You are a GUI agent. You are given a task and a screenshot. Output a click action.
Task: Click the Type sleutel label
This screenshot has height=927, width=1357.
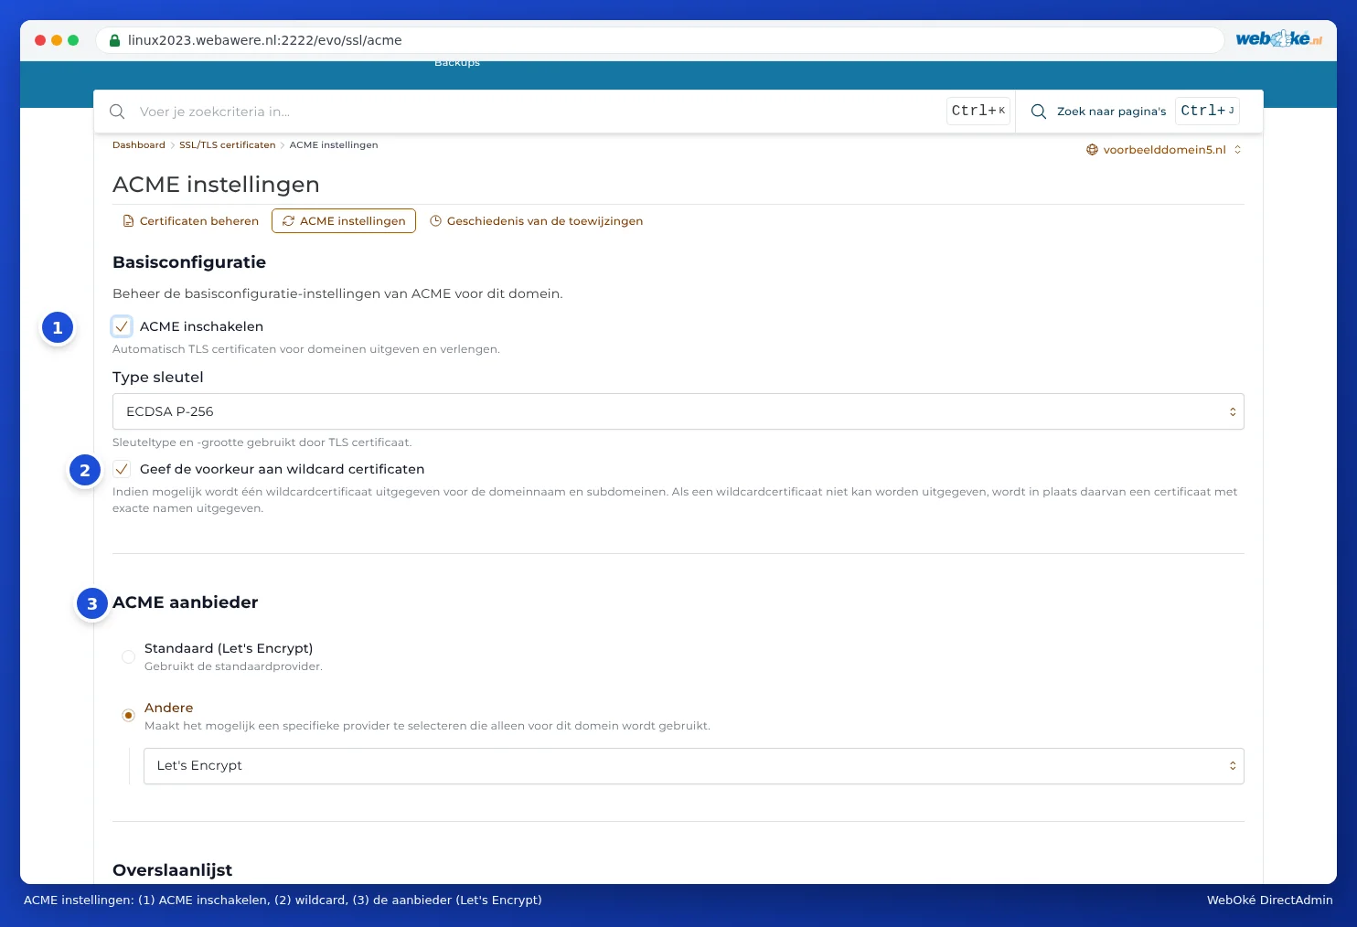tap(158, 378)
